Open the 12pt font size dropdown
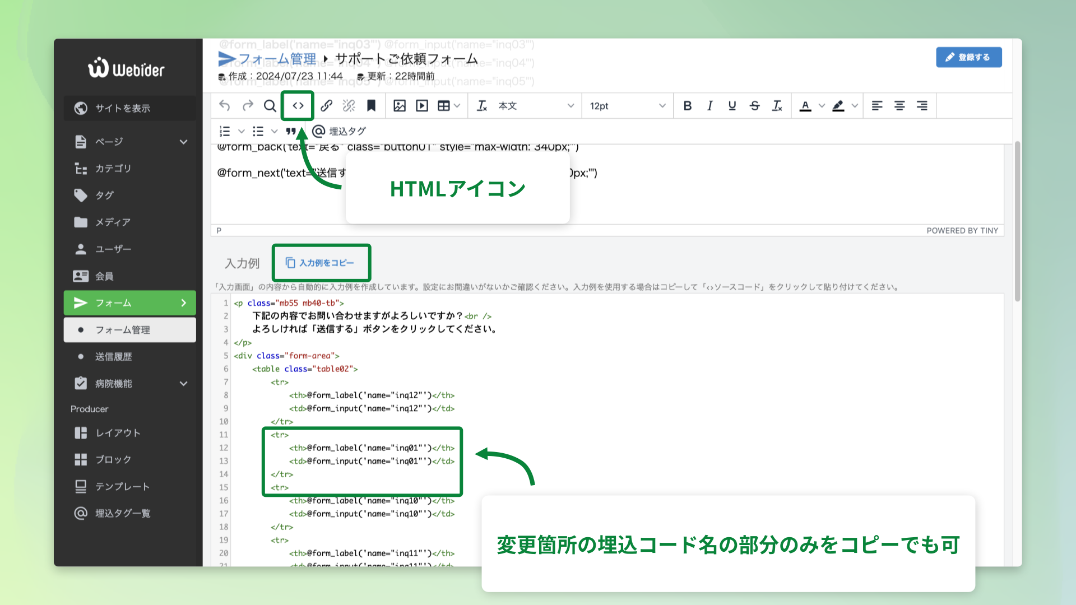 (x=628, y=106)
